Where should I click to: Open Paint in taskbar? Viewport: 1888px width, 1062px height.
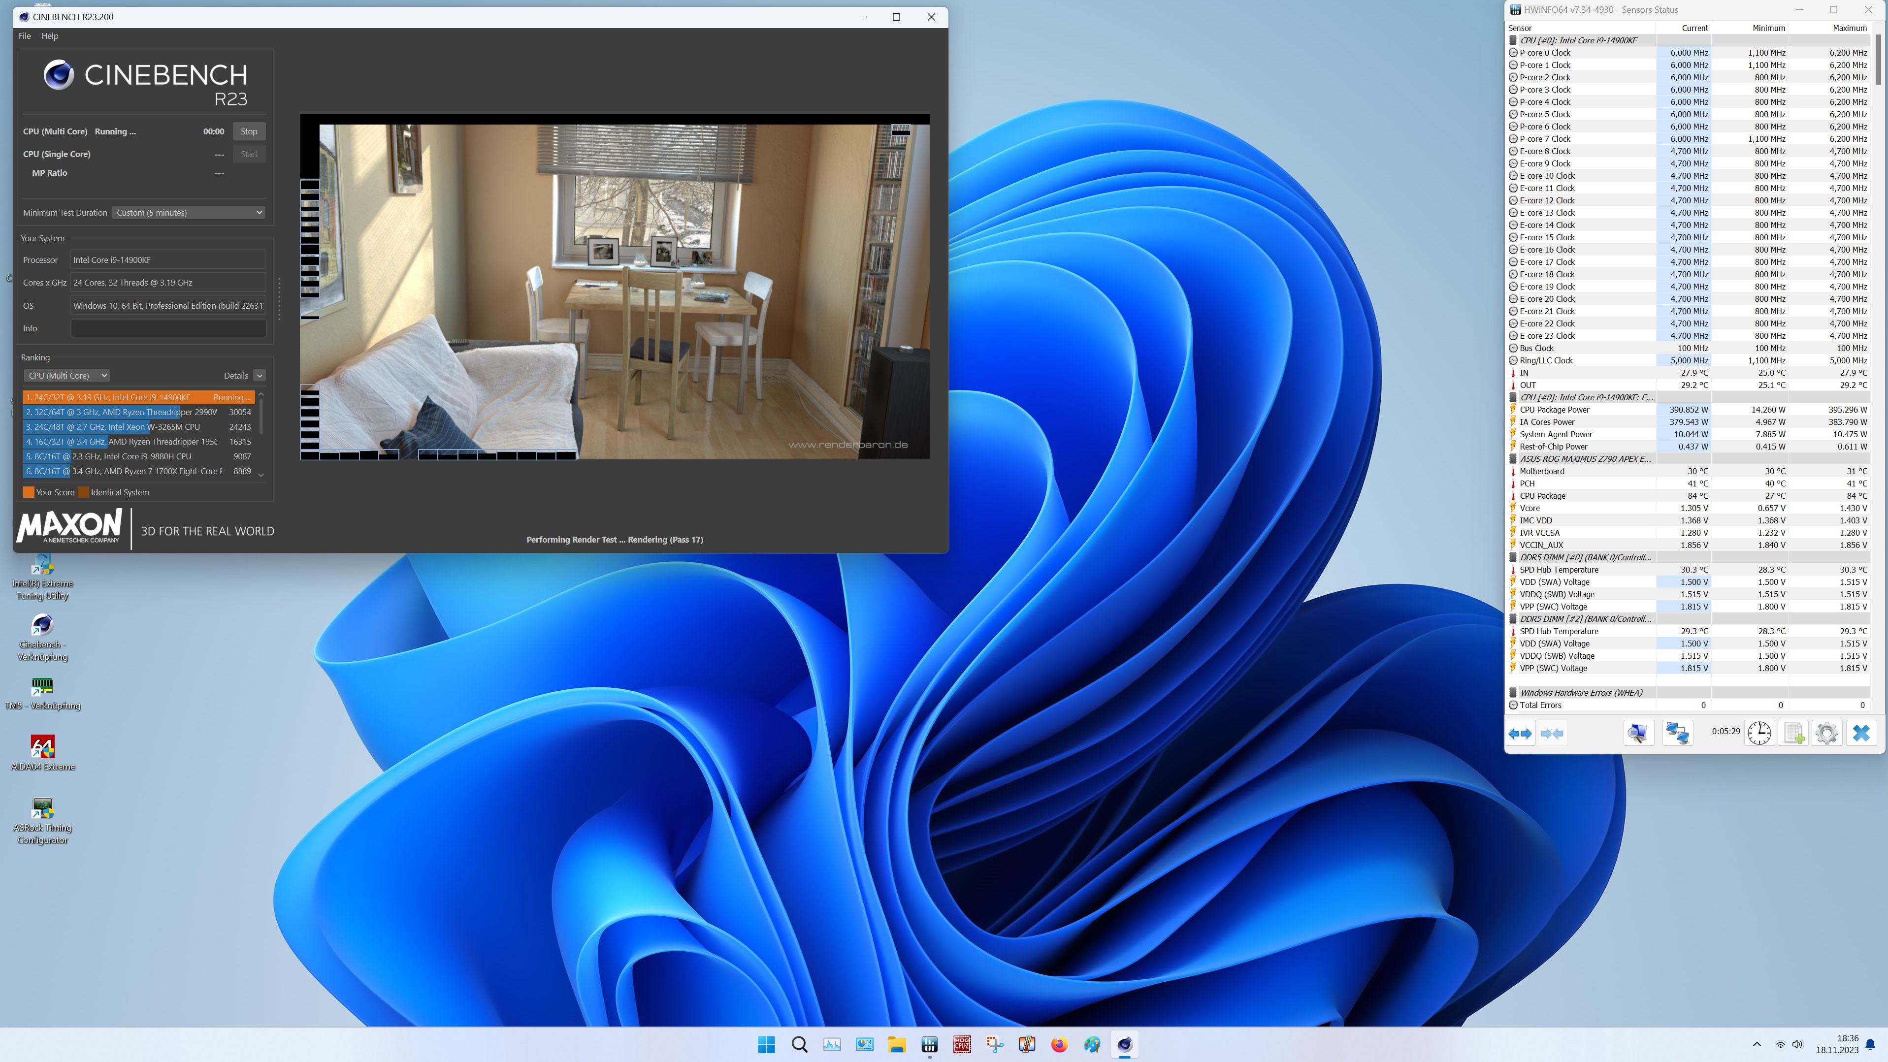click(1092, 1044)
